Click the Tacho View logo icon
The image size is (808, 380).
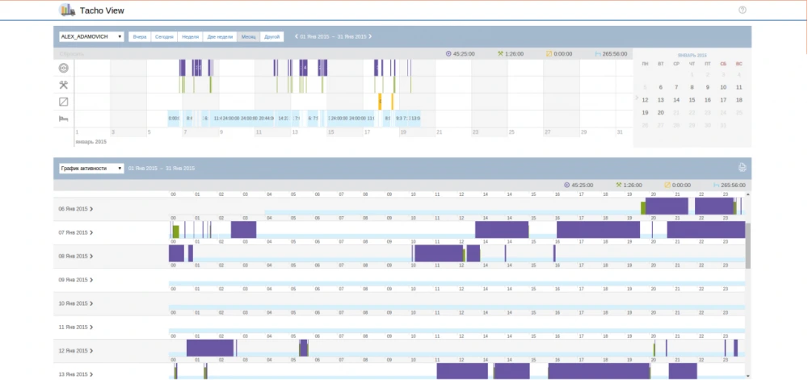65,10
